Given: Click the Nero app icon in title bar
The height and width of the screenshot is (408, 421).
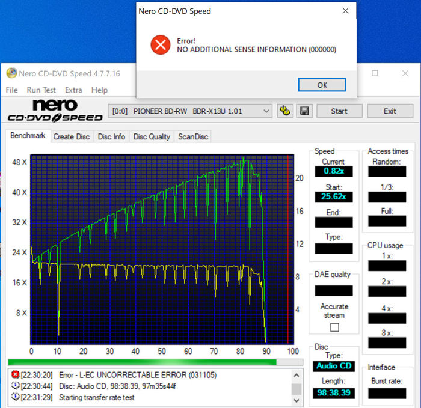Looking at the screenshot, I should click(11, 73).
